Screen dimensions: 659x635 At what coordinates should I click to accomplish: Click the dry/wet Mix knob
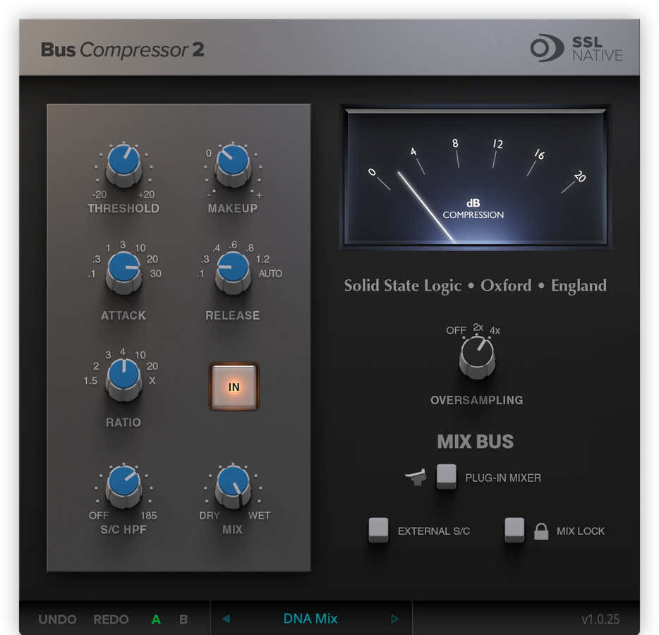click(x=233, y=487)
